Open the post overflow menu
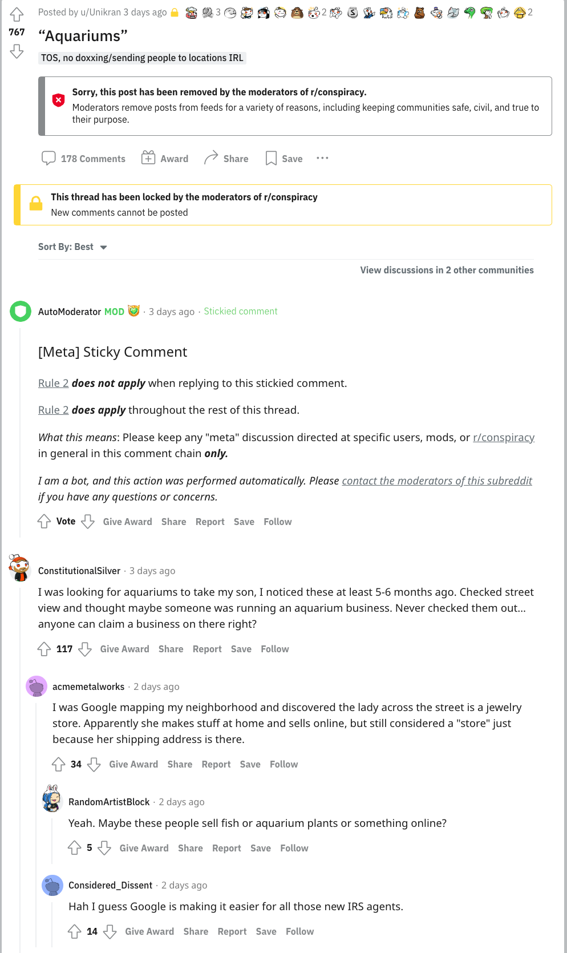 click(x=322, y=158)
